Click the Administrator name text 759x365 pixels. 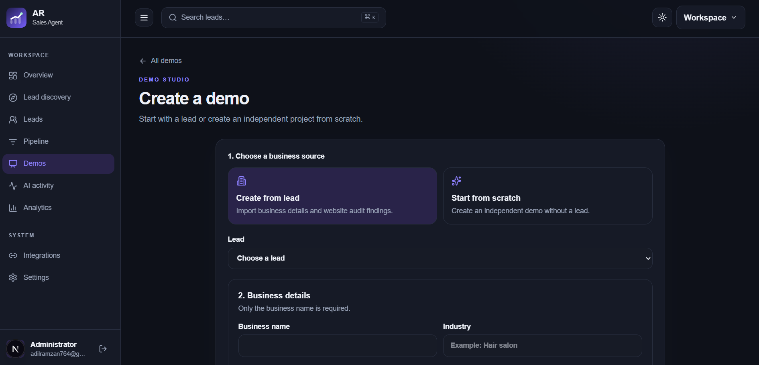[53, 345]
